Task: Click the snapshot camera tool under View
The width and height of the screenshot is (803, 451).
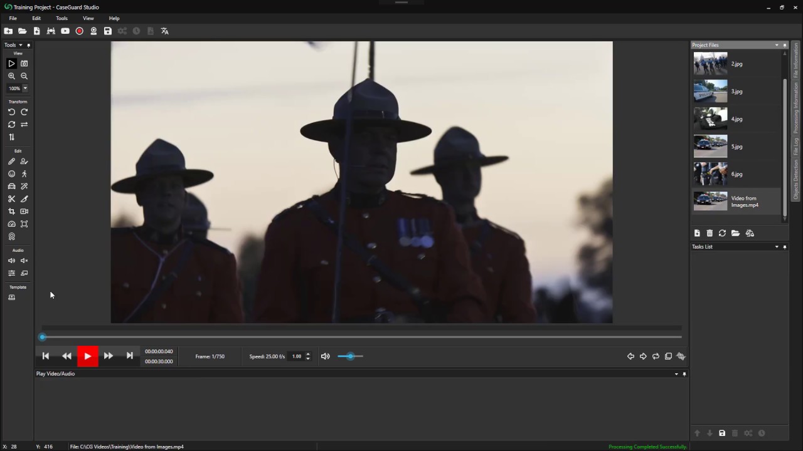Action: (24, 63)
